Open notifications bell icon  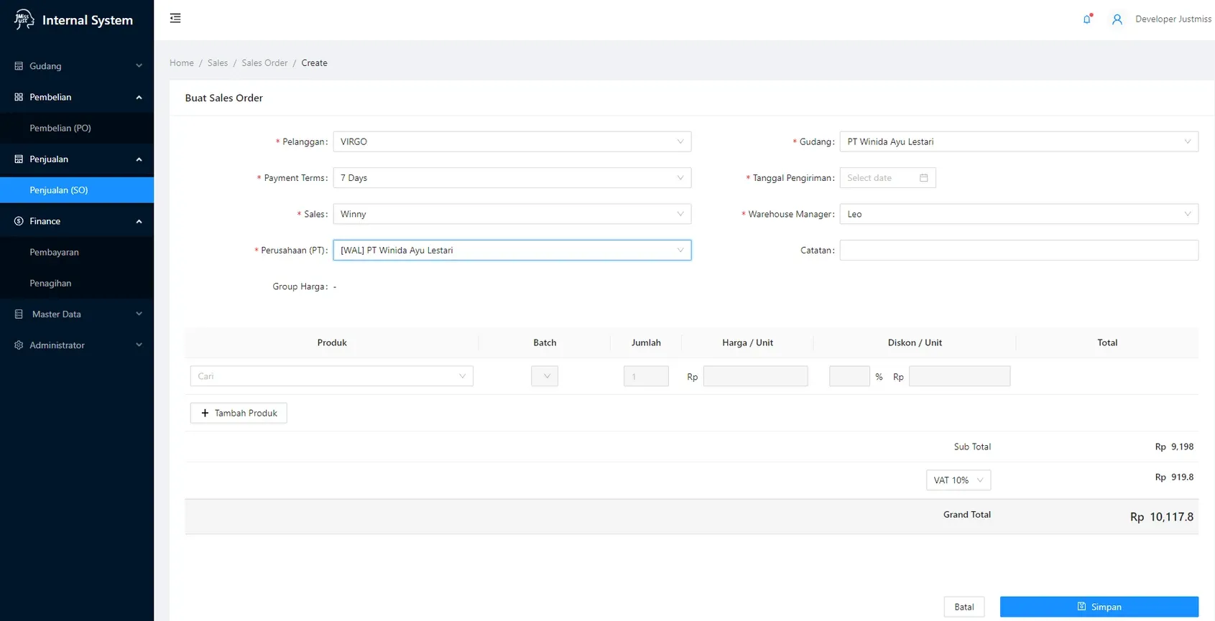[1087, 19]
